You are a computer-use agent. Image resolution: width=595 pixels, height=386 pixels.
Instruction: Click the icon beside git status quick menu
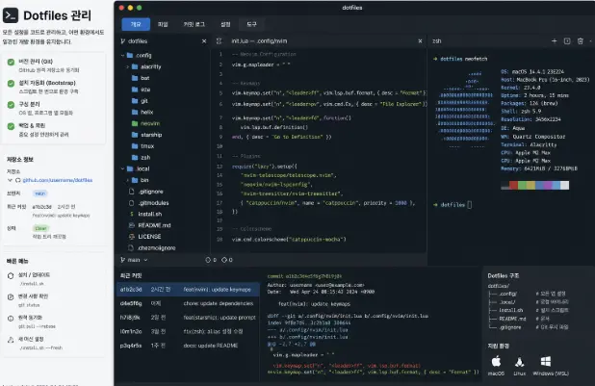click(x=11, y=297)
